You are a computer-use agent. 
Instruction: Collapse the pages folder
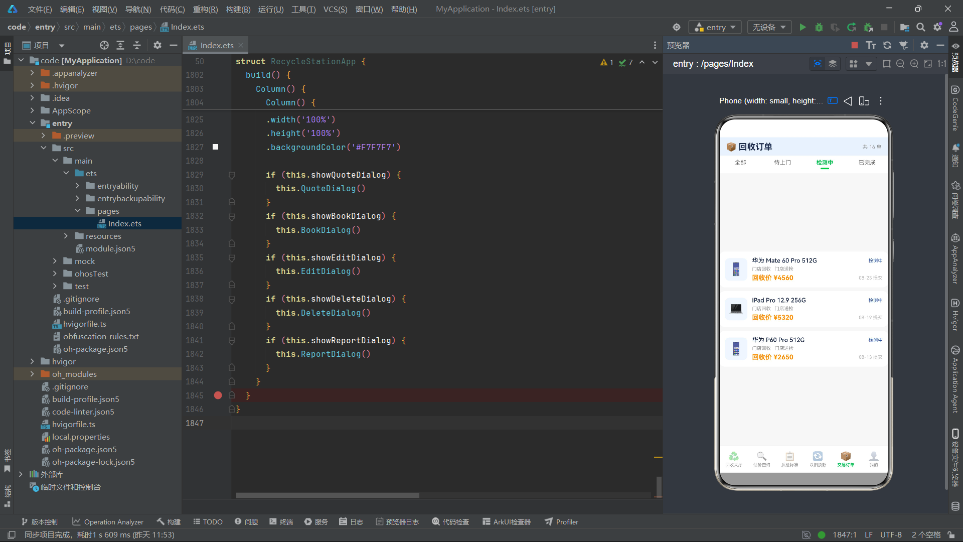pos(78,211)
